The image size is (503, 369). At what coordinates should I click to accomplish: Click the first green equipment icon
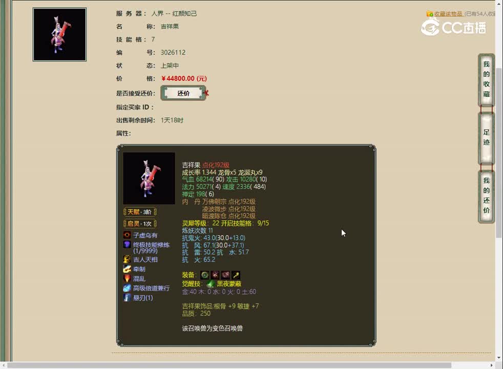[205, 275]
